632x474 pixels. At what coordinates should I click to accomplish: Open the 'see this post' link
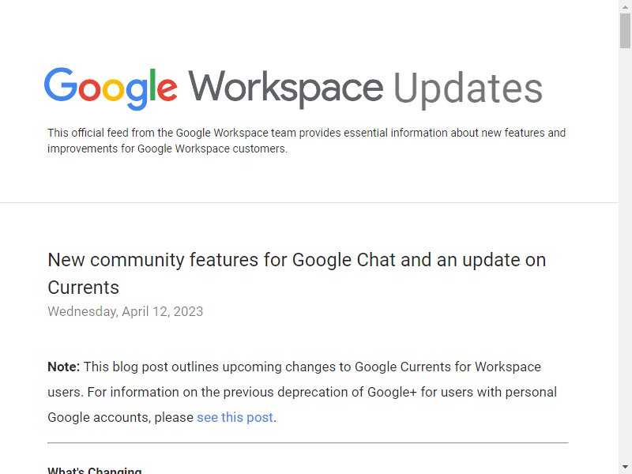tap(235, 417)
